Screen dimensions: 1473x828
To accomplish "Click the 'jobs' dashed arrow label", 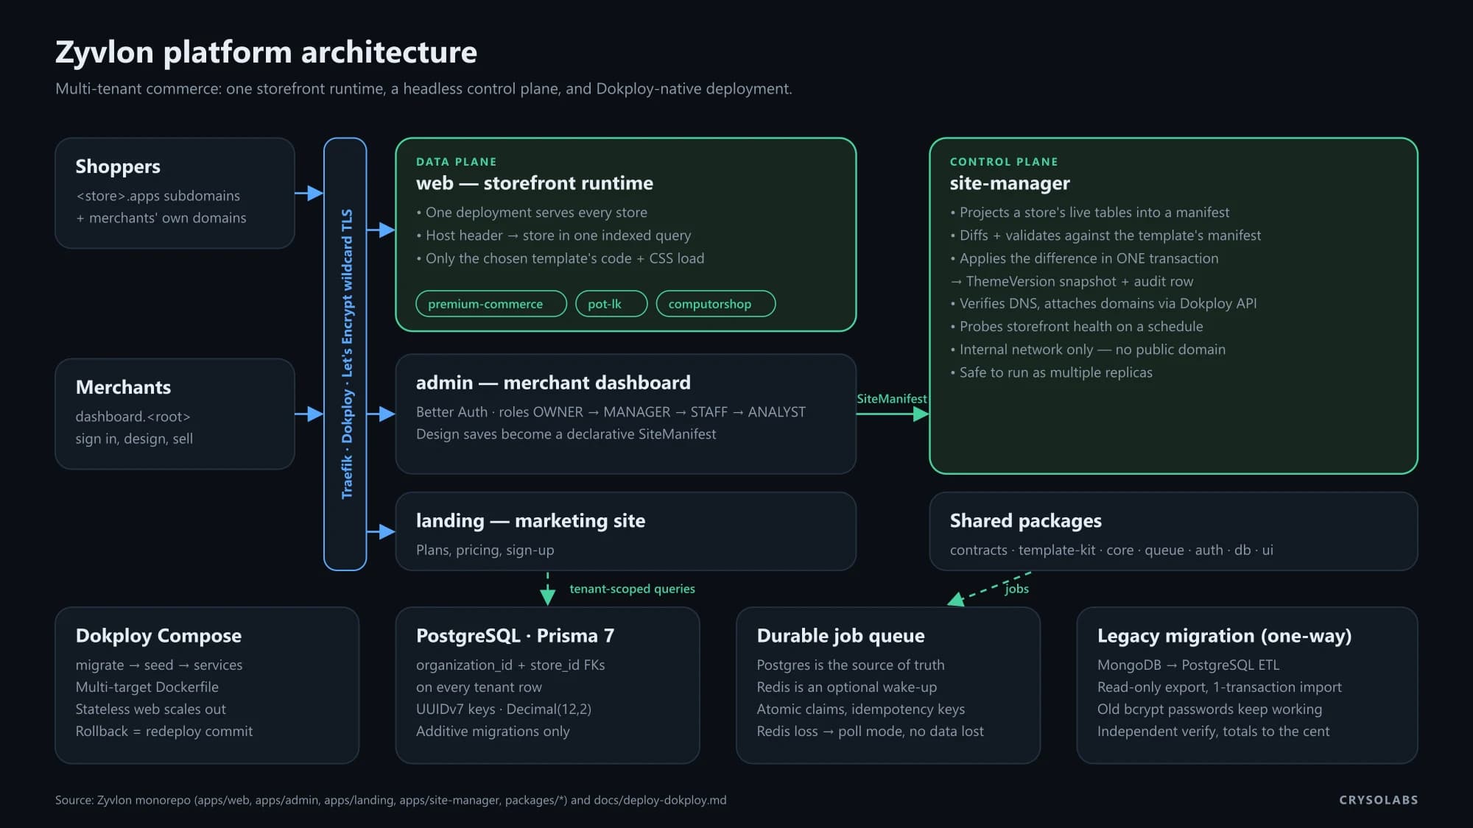I will click(1016, 589).
